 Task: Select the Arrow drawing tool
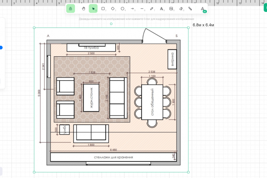click(132, 9)
